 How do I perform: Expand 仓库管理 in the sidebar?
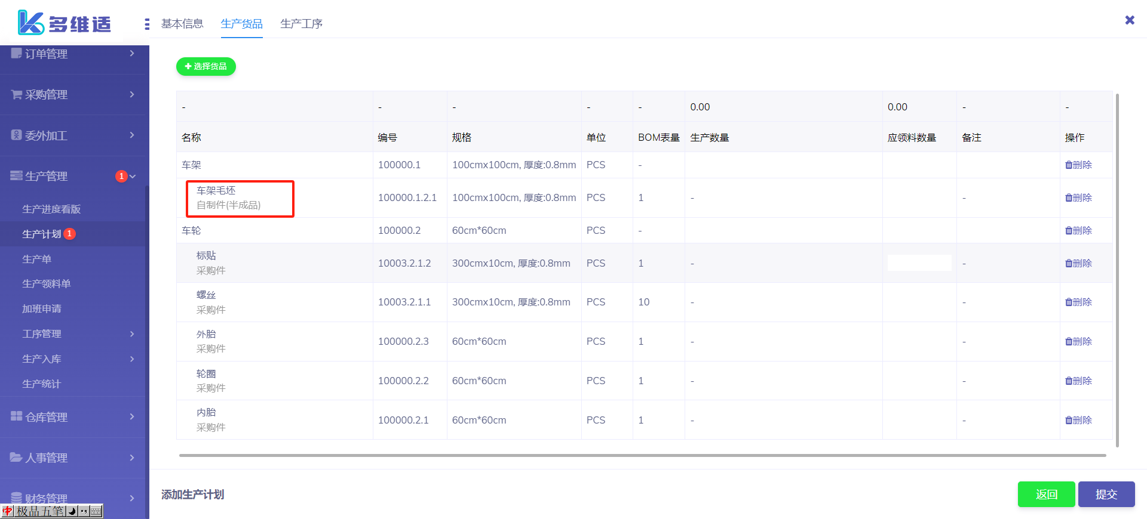[73, 417]
